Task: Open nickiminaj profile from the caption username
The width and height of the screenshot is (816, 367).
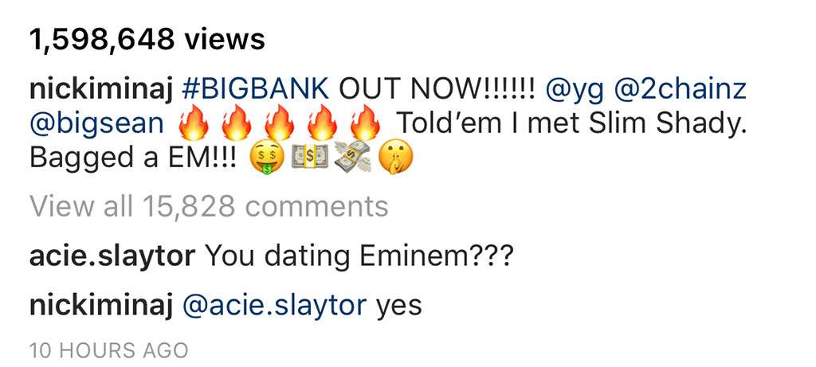Action: click(100, 90)
